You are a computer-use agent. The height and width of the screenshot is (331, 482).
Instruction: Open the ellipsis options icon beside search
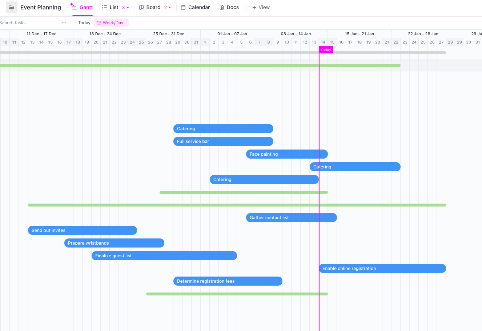(x=64, y=23)
